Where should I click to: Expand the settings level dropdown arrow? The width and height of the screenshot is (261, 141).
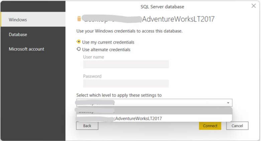(228, 103)
